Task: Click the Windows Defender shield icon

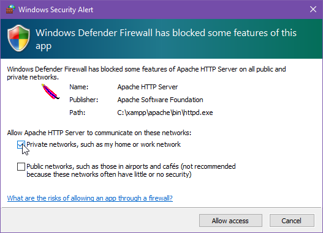Action: pos(19,38)
